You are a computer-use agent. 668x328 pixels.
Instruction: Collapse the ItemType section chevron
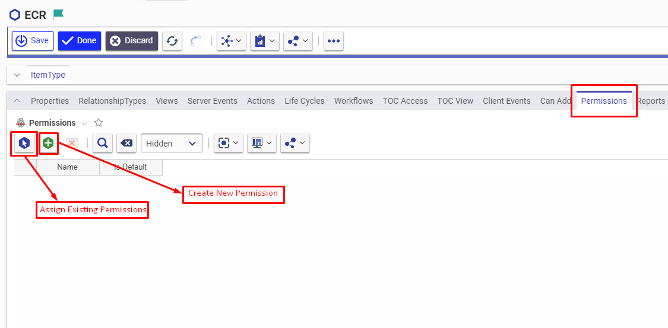click(17, 75)
